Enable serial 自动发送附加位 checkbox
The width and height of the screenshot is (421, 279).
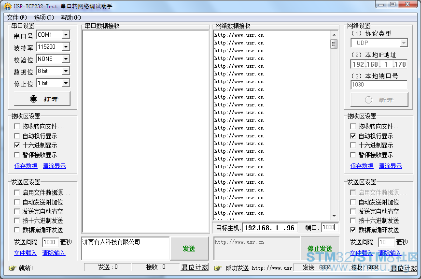click(17, 202)
